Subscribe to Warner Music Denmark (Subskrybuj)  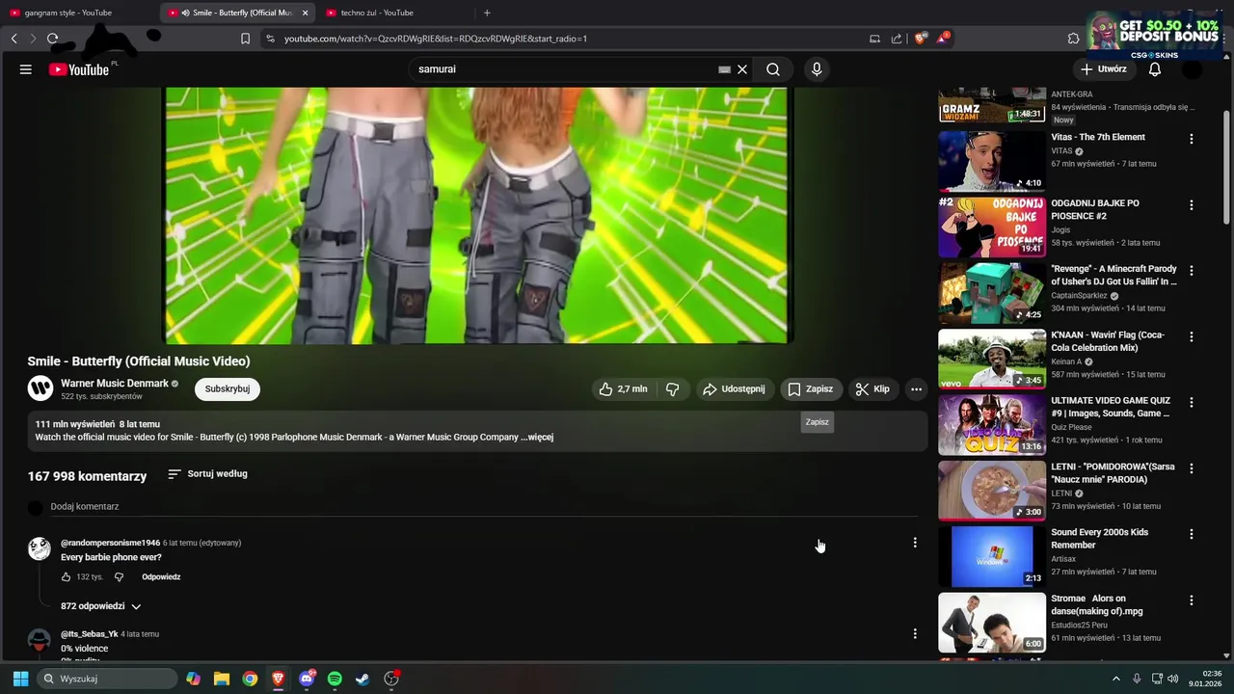228,389
